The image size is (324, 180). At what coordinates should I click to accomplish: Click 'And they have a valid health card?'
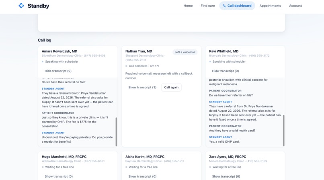pyautogui.click(x=232, y=131)
